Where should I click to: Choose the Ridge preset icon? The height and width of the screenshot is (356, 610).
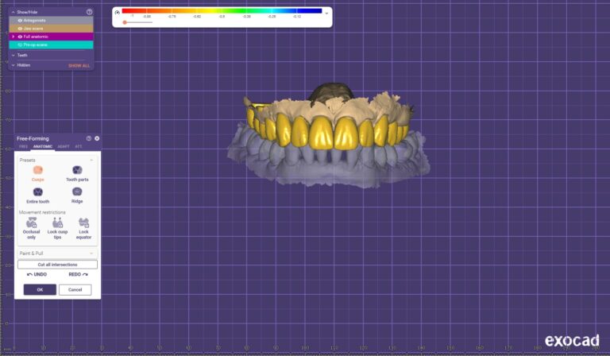[x=77, y=192]
